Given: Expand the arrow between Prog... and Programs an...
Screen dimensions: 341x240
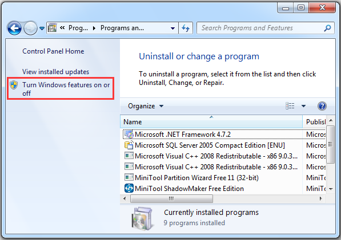Looking at the screenshot, I should pos(94,28).
